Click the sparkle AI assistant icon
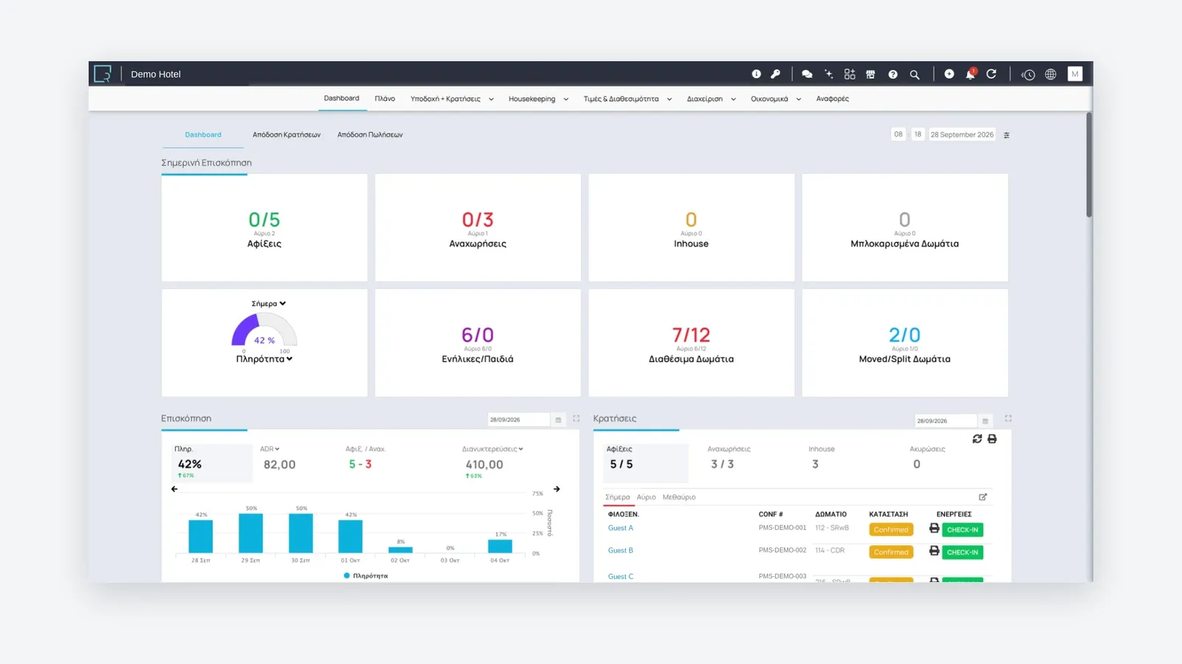This screenshot has width=1182, height=664. tap(828, 74)
